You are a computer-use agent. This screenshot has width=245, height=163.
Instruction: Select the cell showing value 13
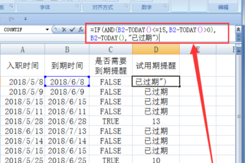point(156,121)
